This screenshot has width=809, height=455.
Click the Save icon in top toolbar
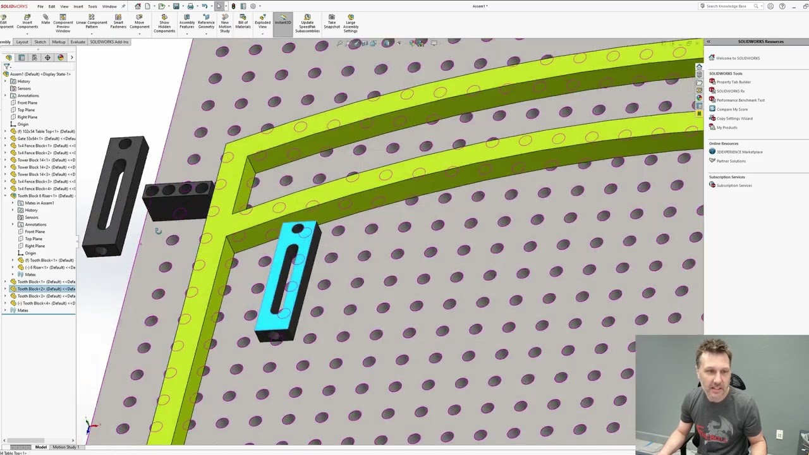(x=176, y=6)
